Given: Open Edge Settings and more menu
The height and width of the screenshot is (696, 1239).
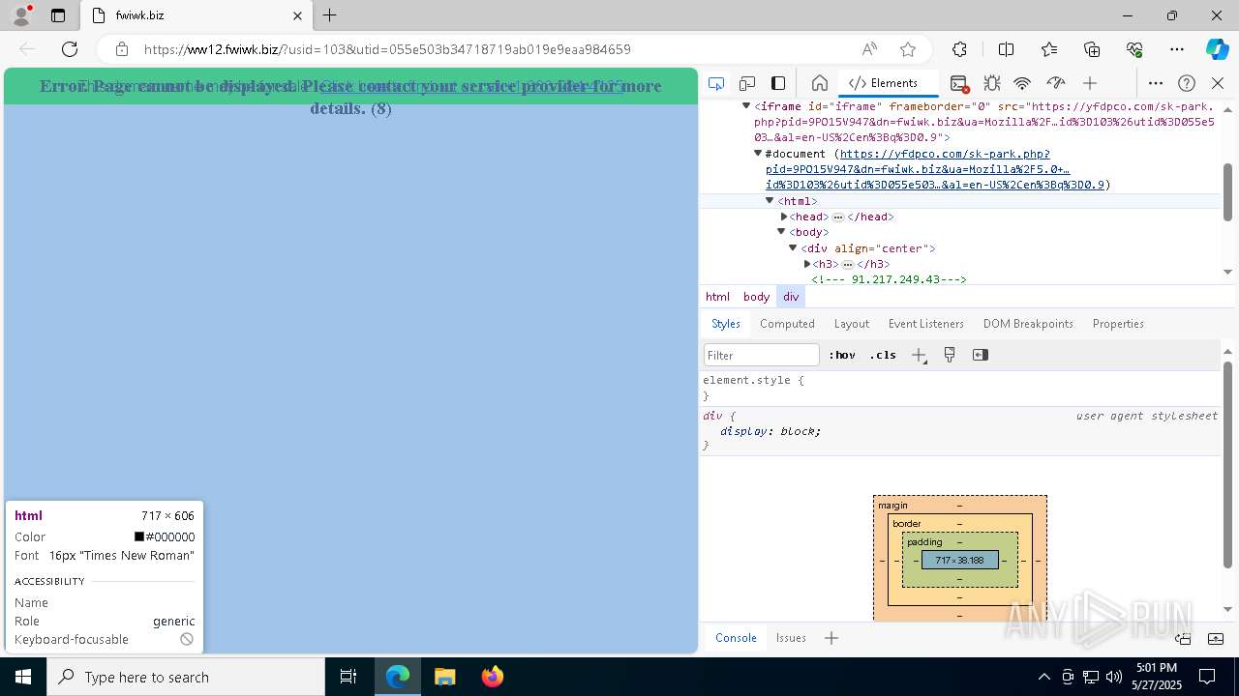Looking at the screenshot, I should pyautogui.click(x=1177, y=49).
